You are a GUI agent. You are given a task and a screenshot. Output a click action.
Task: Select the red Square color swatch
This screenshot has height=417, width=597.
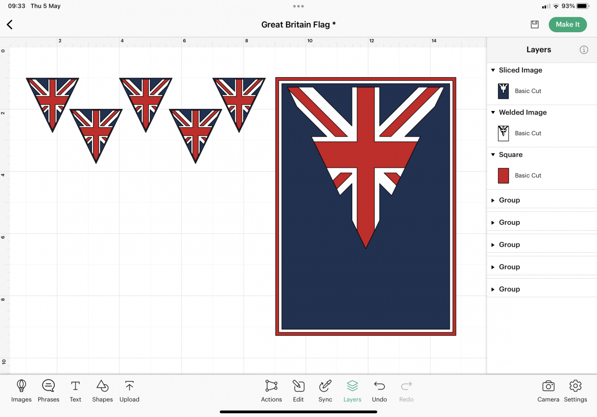504,176
